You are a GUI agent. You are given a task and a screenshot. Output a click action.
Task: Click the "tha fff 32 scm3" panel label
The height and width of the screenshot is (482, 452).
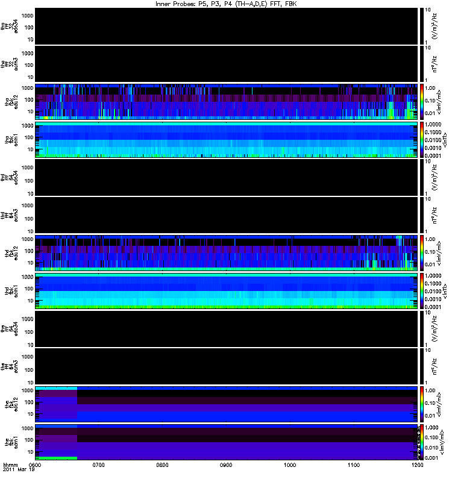[x=9, y=64]
